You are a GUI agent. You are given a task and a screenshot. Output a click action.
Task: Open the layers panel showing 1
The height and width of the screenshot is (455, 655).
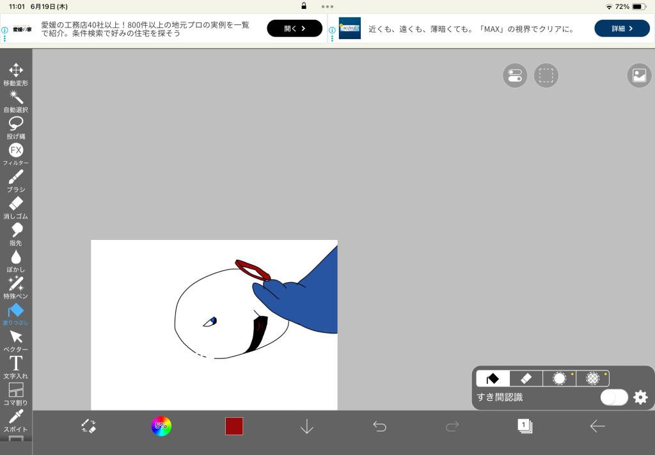[525, 426]
